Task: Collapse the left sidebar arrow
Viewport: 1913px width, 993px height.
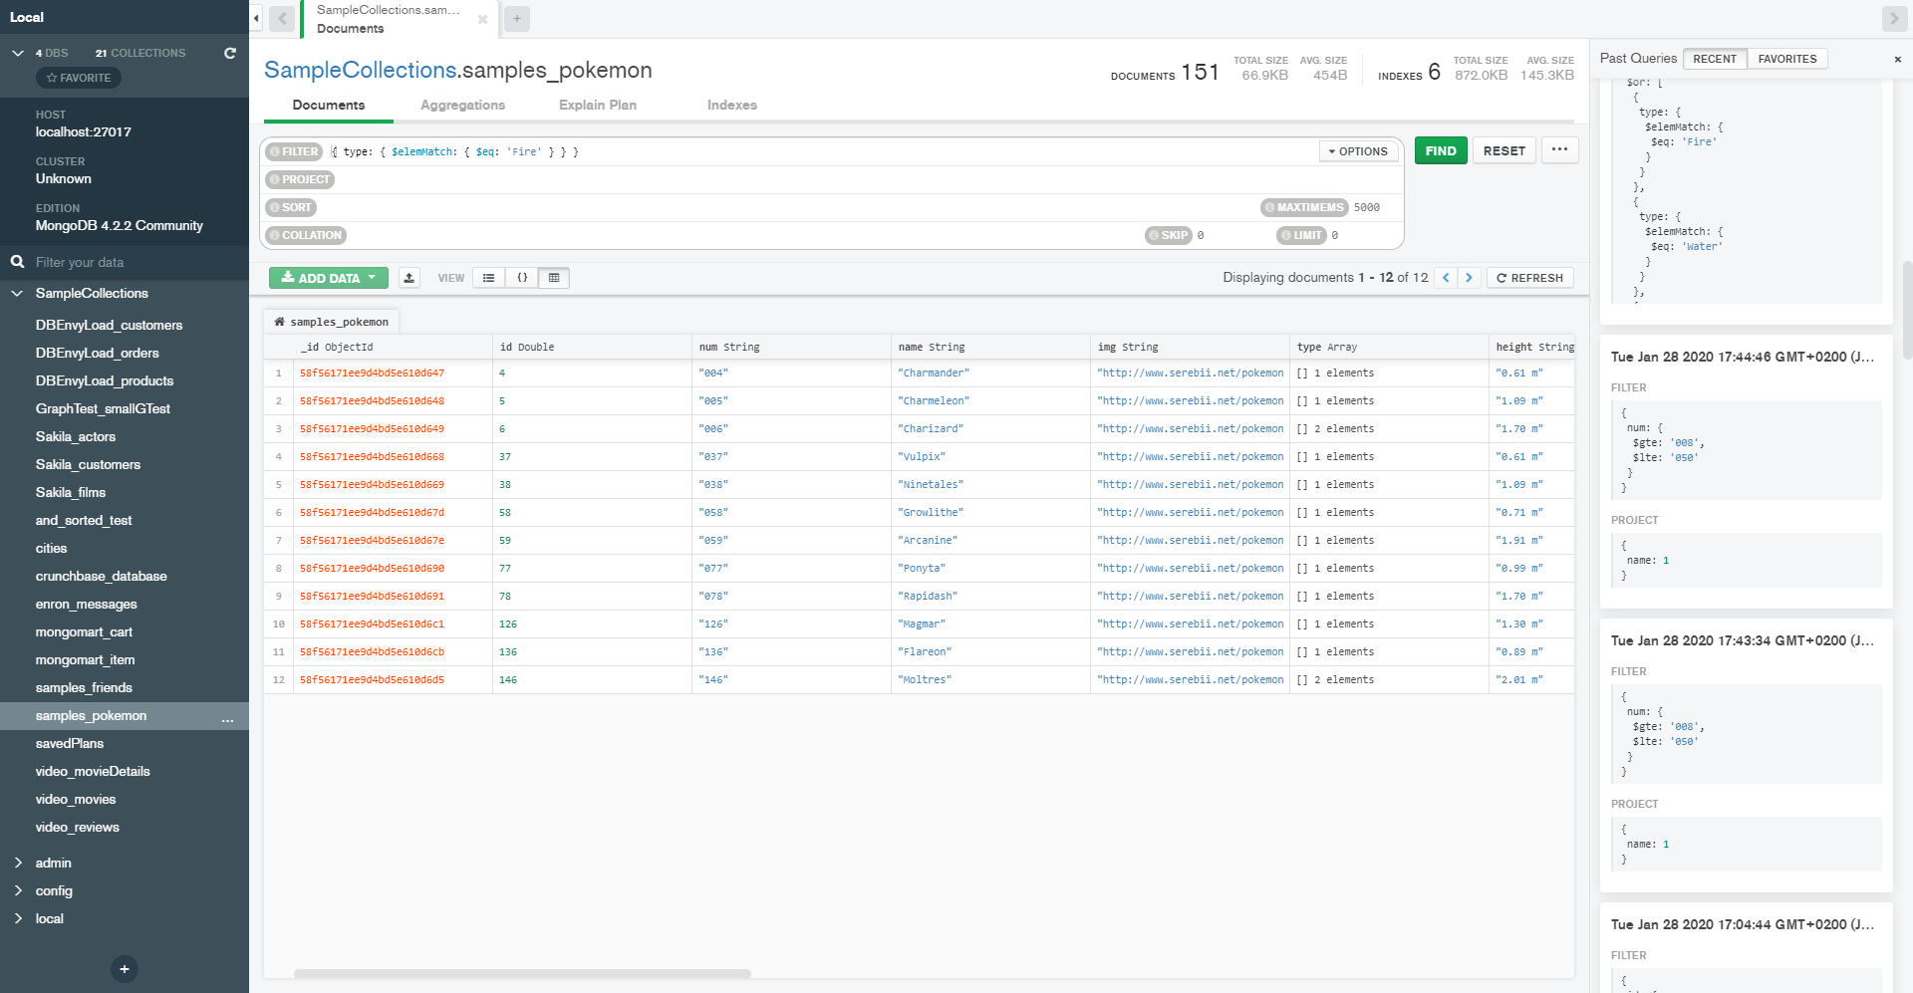Action: pyautogui.click(x=256, y=18)
